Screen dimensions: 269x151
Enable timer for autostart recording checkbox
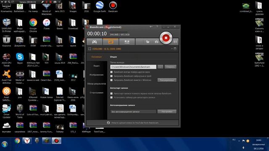[111, 97]
